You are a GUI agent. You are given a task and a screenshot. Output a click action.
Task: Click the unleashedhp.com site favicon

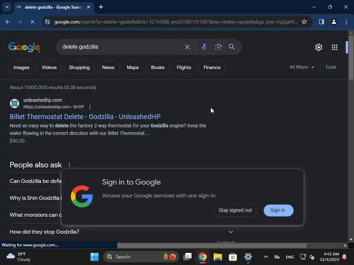[x=15, y=104]
